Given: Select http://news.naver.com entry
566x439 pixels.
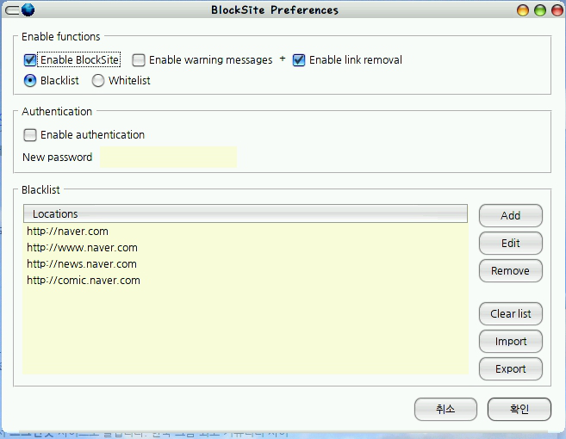Looking at the screenshot, I should (246, 264).
